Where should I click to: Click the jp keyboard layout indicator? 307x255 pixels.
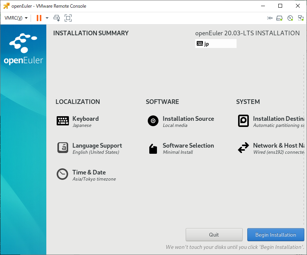click(216, 44)
